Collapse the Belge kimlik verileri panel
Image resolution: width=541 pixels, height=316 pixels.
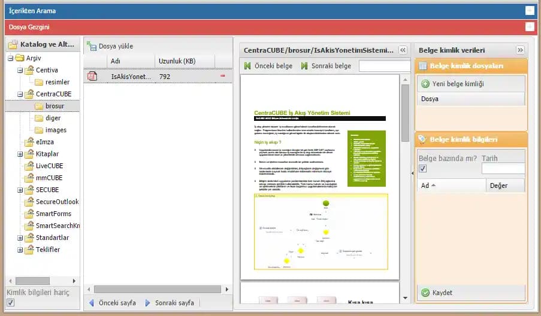(520, 50)
